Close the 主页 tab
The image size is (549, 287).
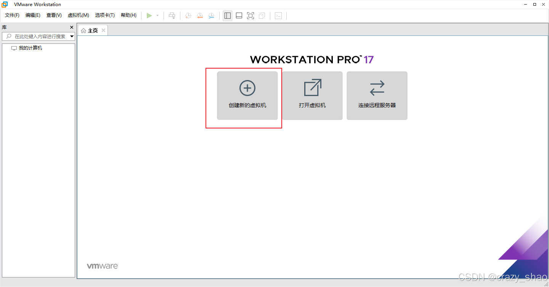click(103, 30)
